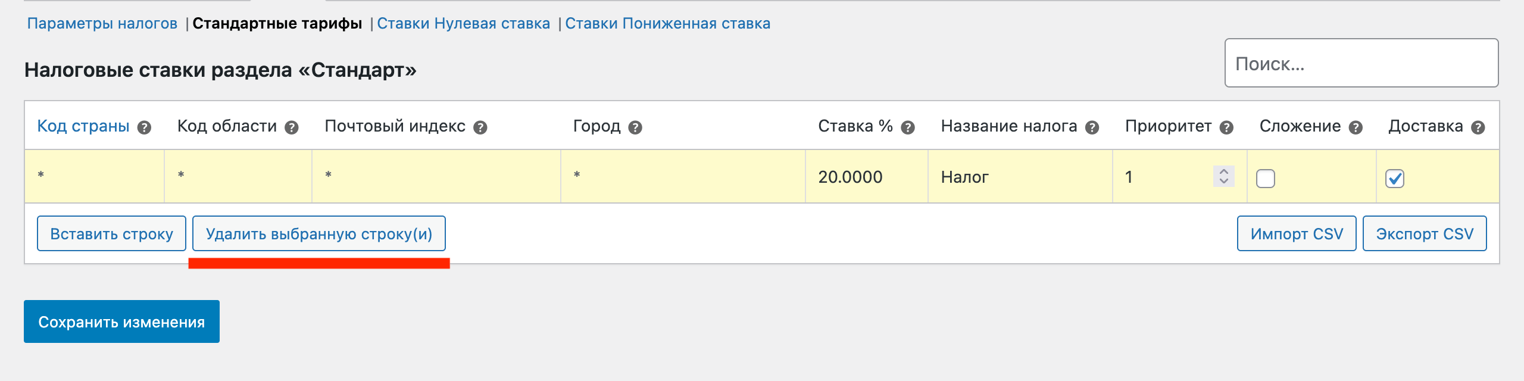Viewport: 1524px width, 381px height.
Task: Click the Приоритет number stepper arrows
Action: 1223,176
